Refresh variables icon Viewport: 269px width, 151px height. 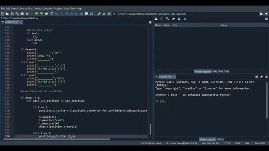(185, 19)
